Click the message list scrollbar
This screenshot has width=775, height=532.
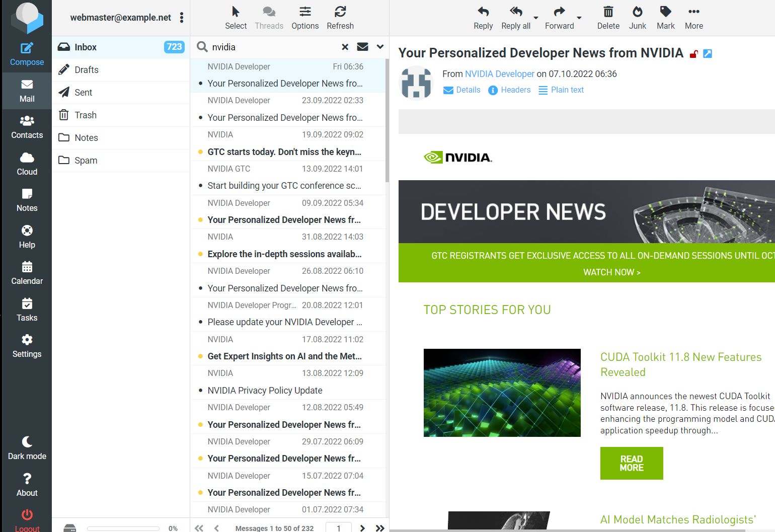387,121
